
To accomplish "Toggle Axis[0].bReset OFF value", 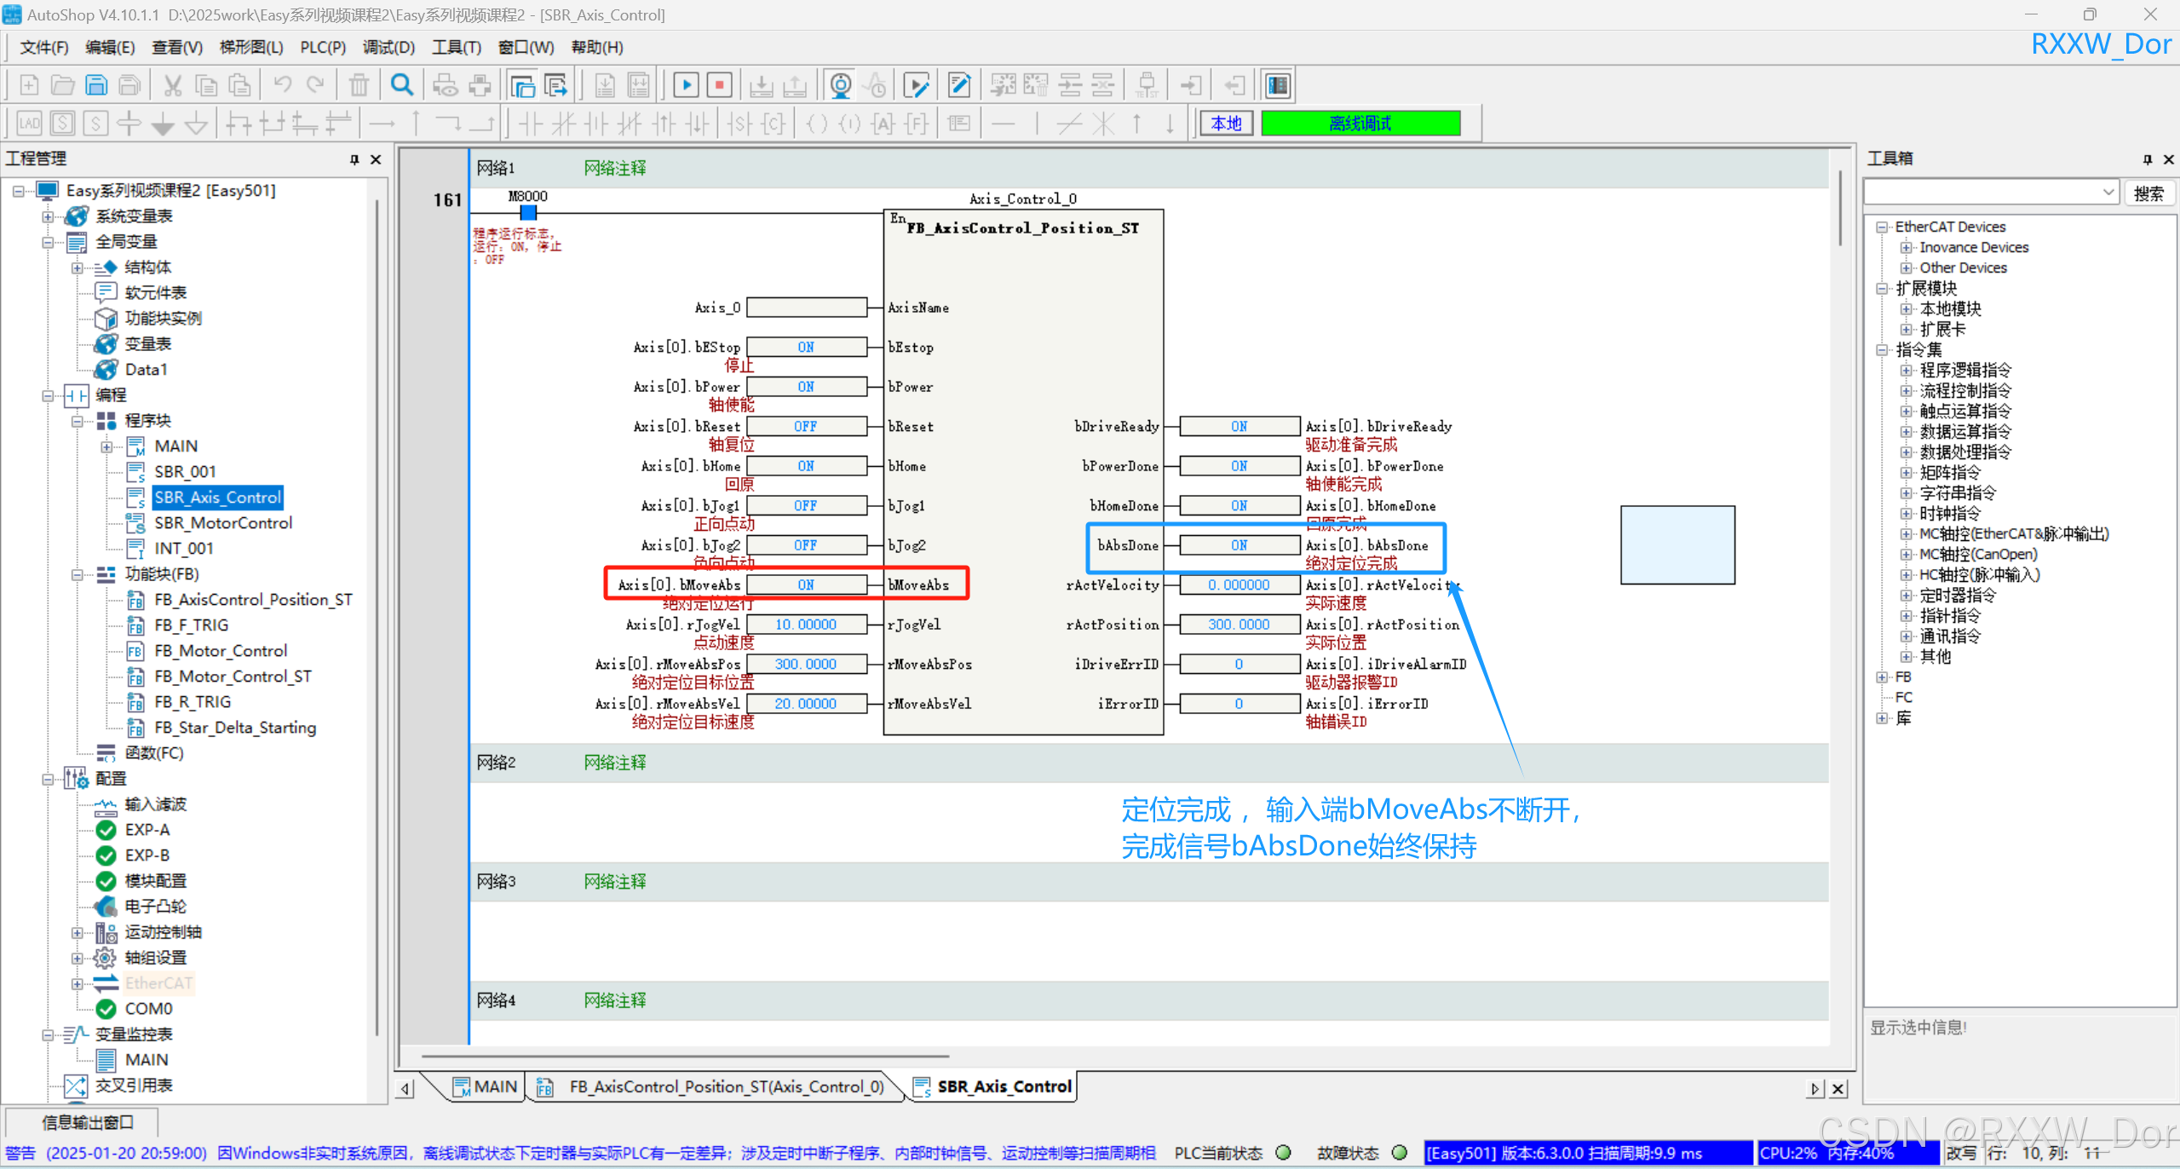I will click(806, 427).
